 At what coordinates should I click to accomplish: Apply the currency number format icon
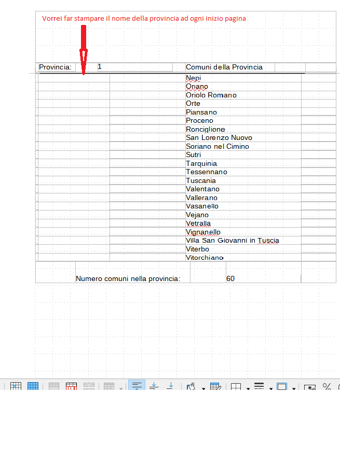310,387
